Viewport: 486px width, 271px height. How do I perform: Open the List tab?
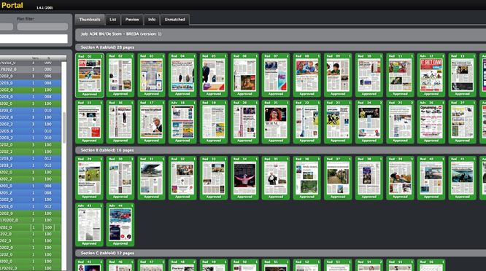pos(113,20)
